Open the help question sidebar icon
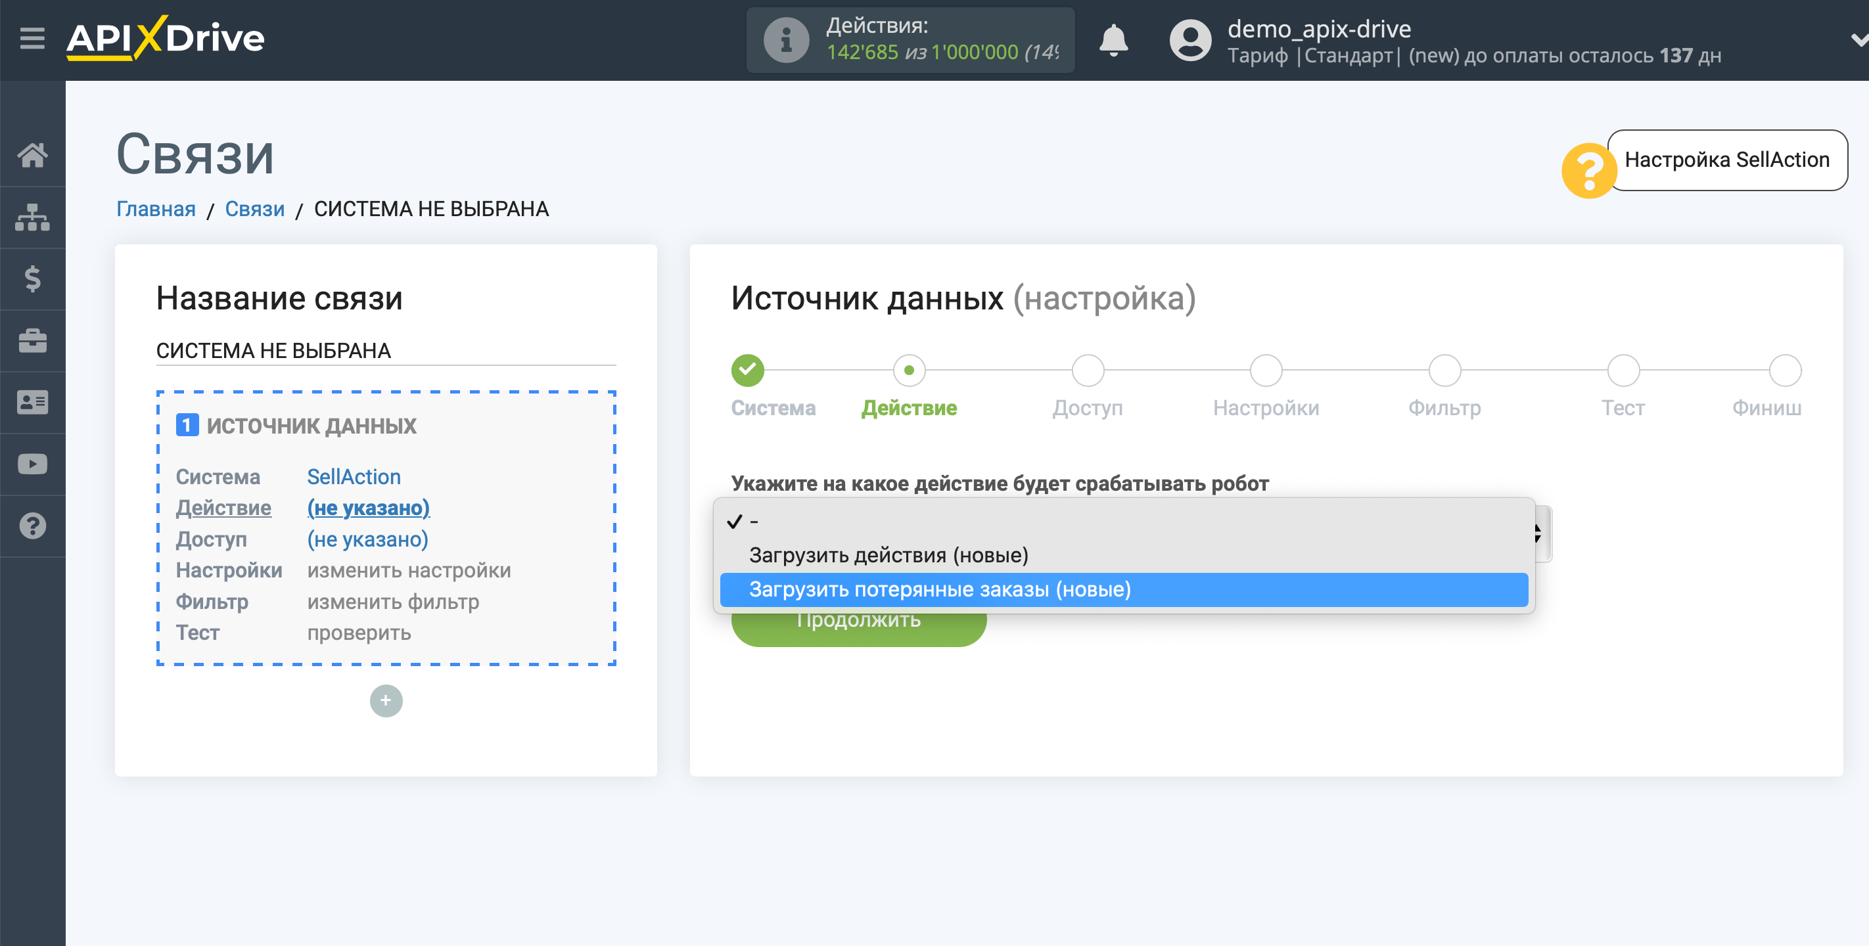The height and width of the screenshot is (946, 1869). [33, 526]
